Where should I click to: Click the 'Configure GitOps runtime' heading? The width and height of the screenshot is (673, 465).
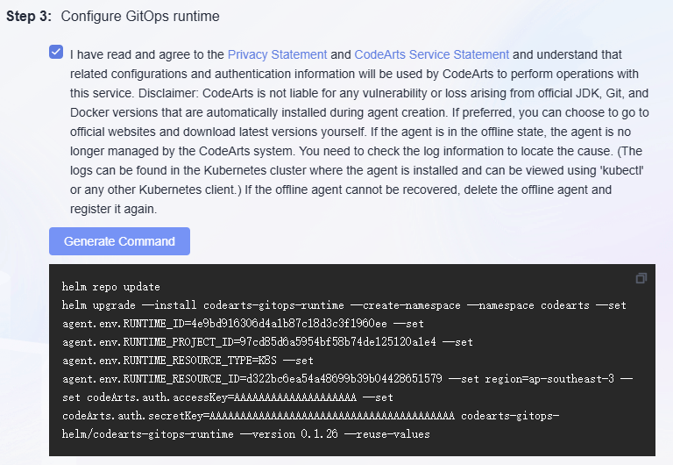pyautogui.click(x=140, y=17)
